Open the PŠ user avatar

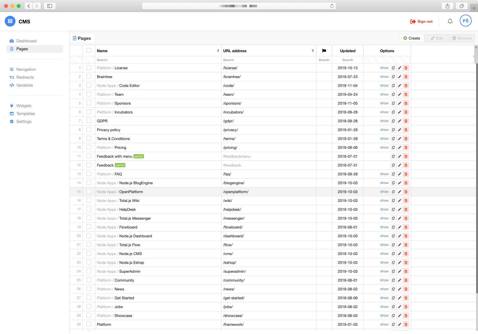tap(466, 21)
